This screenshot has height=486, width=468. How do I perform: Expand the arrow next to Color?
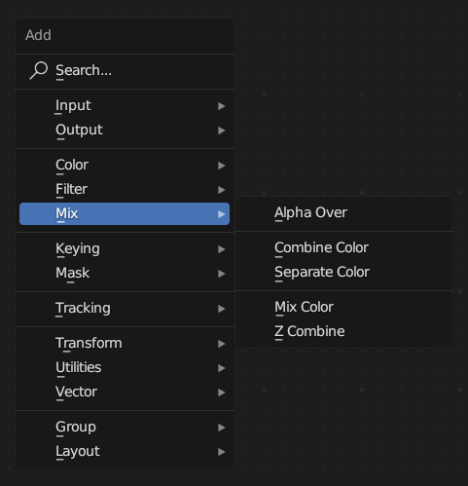(x=222, y=166)
